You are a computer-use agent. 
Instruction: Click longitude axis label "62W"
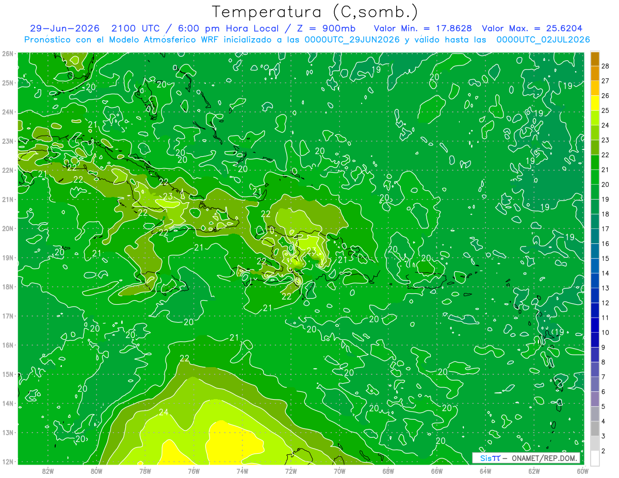(x=533, y=471)
